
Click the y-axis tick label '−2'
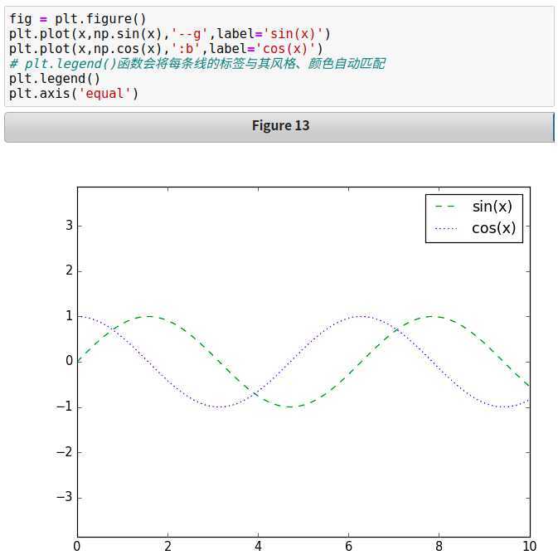point(65,452)
